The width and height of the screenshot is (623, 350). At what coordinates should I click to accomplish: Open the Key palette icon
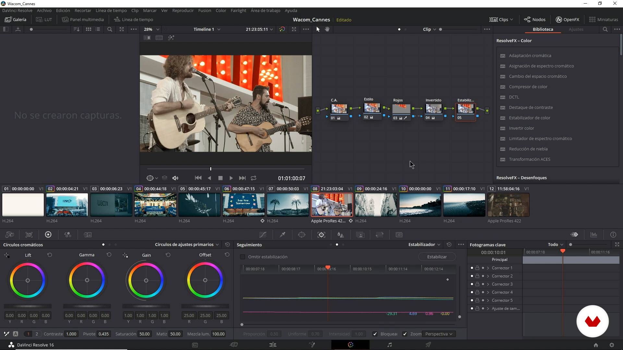[x=360, y=235]
